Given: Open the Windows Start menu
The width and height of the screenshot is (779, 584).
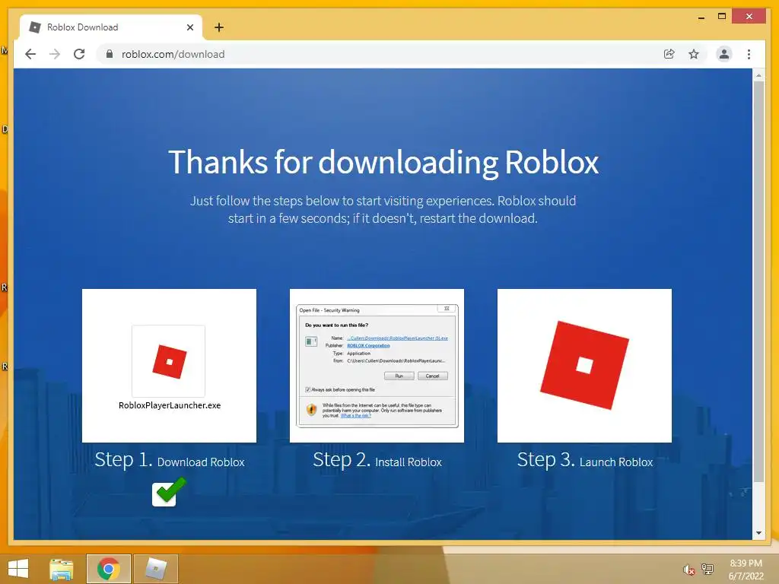Looking at the screenshot, I should (18, 569).
